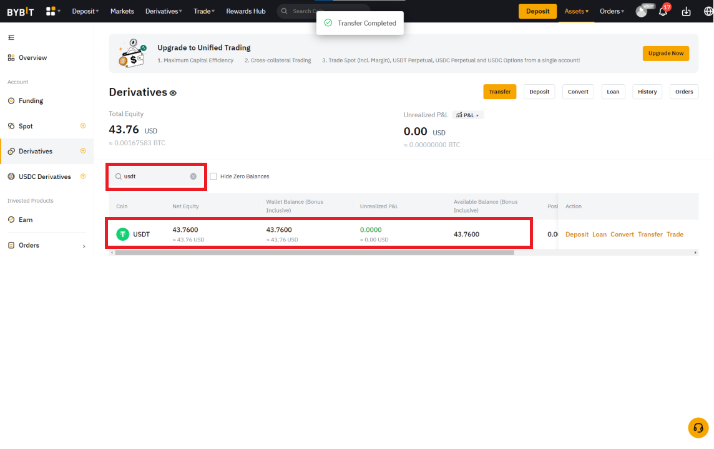The width and height of the screenshot is (714, 449).
Task: Click the USDT coin logo
Action: (122, 234)
